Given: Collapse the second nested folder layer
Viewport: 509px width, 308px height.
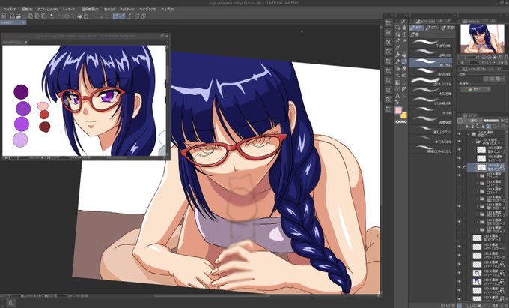Looking at the screenshot, I should [473, 142].
